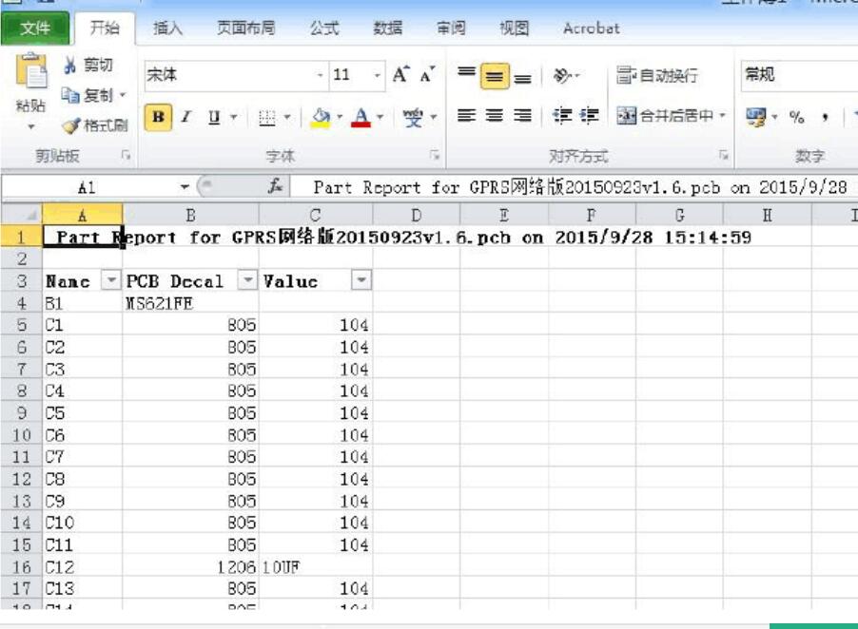Apply yellow fill color bucket
This screenshot has height=629, width=858.
pos(321,117)
